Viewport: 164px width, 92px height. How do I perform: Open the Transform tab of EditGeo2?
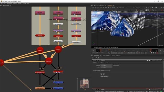click(x=101, y=63)
